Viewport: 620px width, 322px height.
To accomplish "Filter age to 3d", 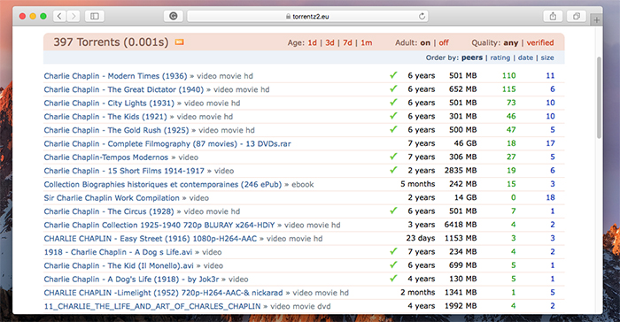I will point(329,42).
